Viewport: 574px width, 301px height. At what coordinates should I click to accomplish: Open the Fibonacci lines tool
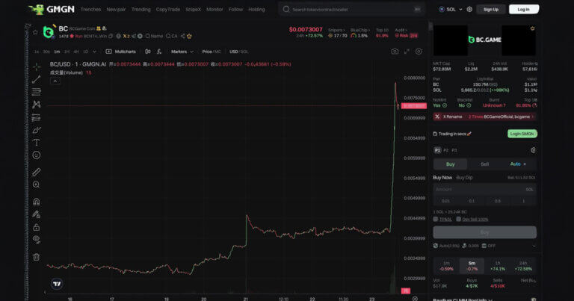pyautogui.click(x=36, y=92)
